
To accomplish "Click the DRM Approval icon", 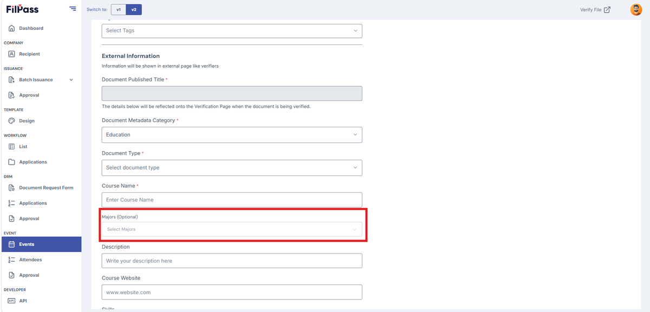I will [12, 218].
